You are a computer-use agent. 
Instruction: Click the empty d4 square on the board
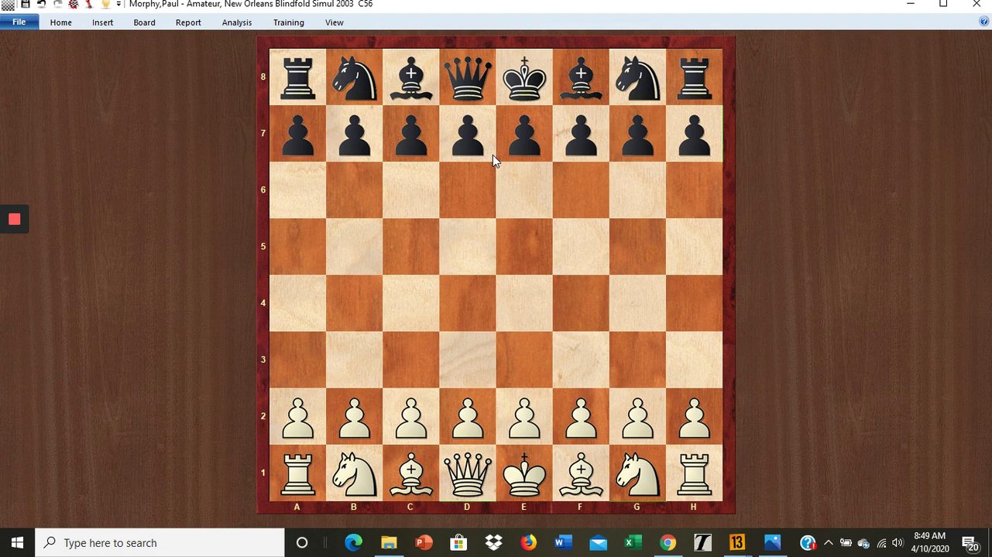click(x=468, y=303)
